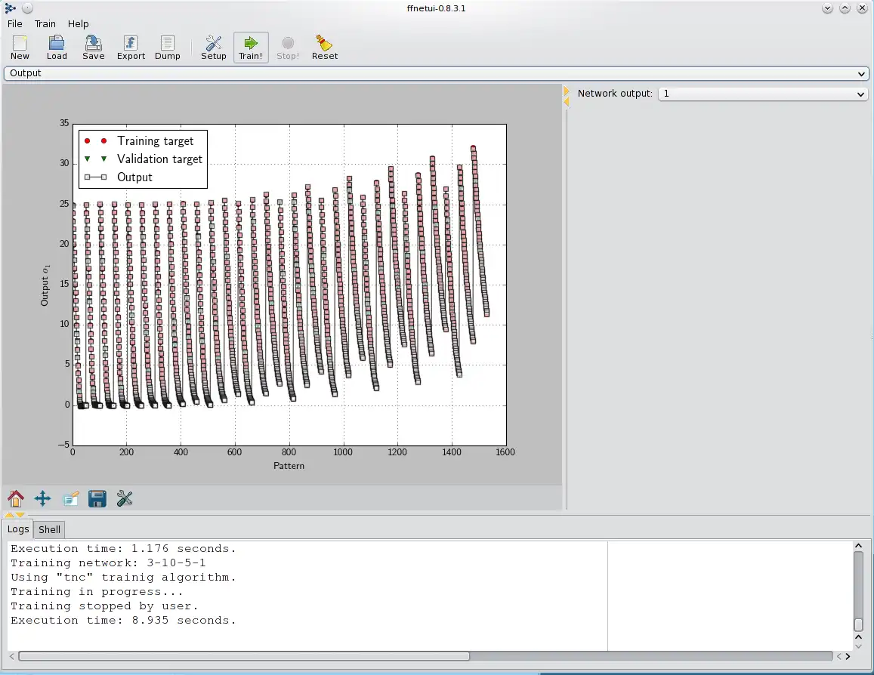This screenshot has width=874, height=675.
Task: Click the New network toolbar icon
Action: [20, 47]
